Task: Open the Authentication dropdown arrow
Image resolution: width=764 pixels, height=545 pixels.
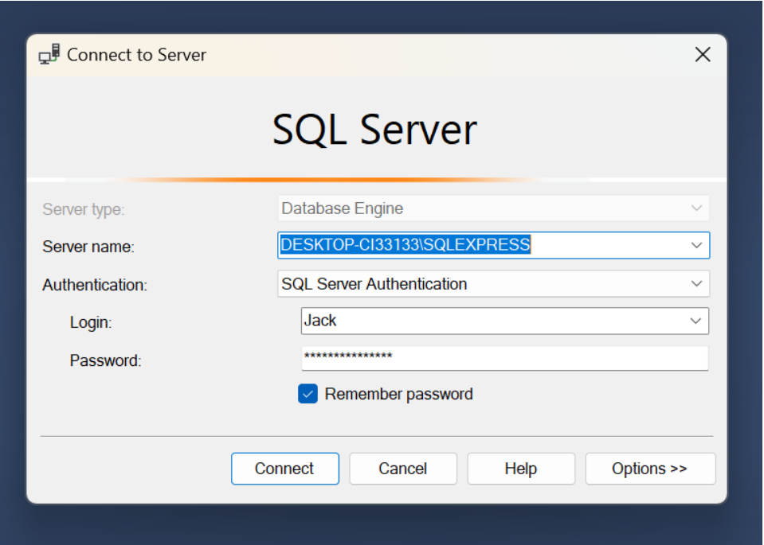Action: point(697,283)
